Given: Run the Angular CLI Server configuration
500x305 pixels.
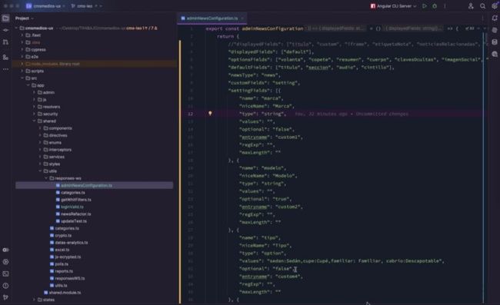Looking at the screenshot, I should [x=425, y=6].
